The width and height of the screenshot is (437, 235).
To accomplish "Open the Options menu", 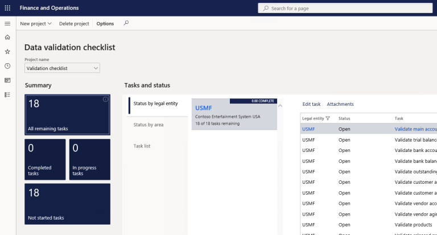I will point(105,23).
